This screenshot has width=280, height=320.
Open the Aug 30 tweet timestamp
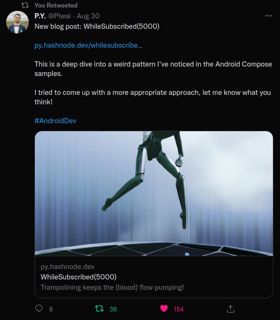click(x=88, y=16)
